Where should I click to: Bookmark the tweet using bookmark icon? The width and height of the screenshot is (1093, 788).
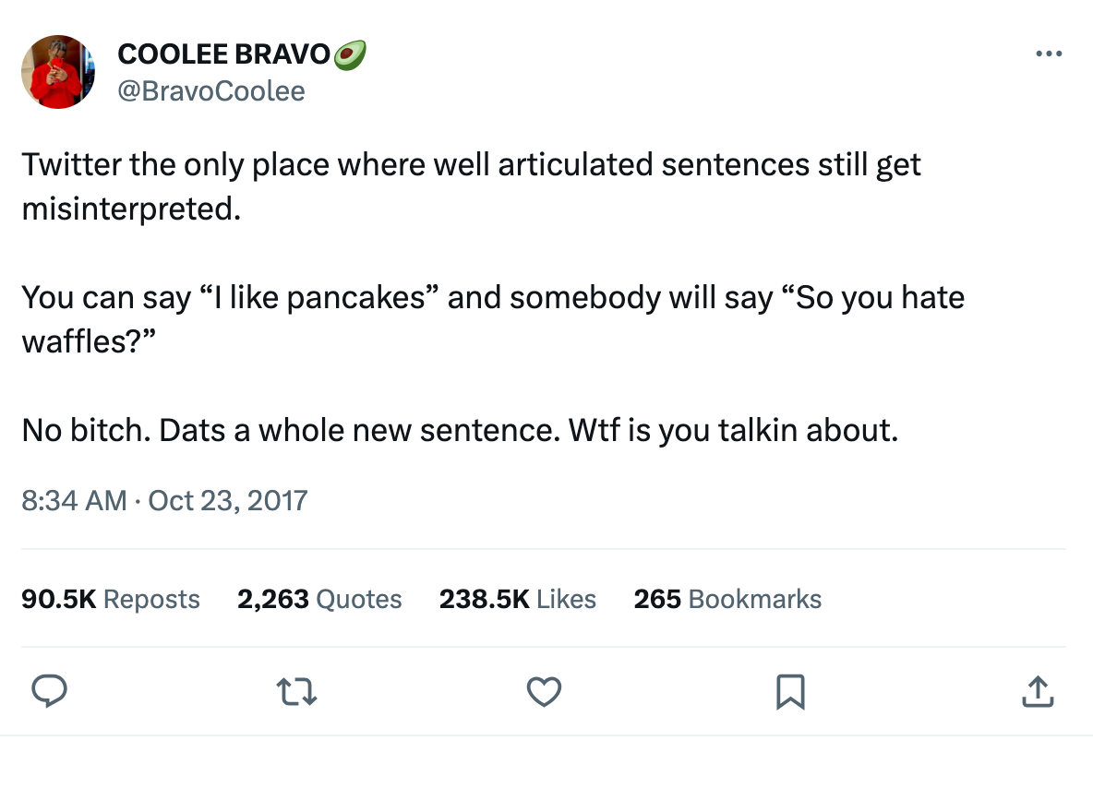pos(791,690)
